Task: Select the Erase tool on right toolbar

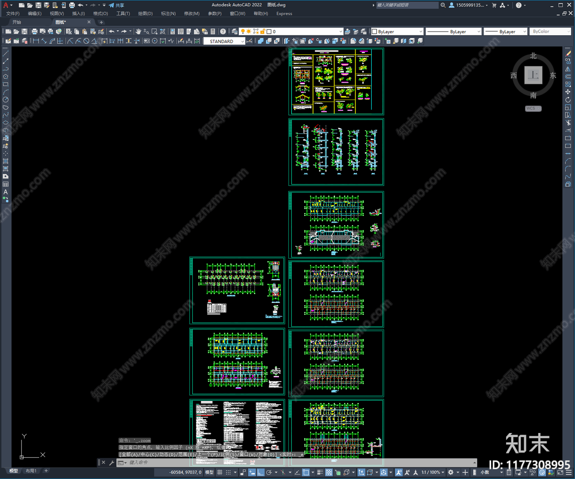Action: 568,53
